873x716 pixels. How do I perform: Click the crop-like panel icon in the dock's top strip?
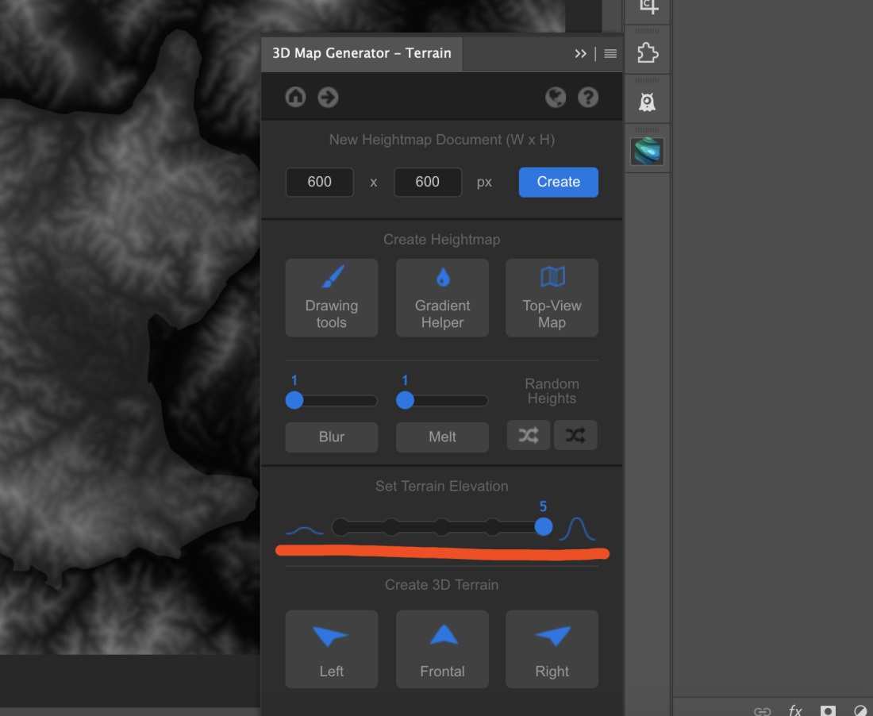(x=648, y=6)
